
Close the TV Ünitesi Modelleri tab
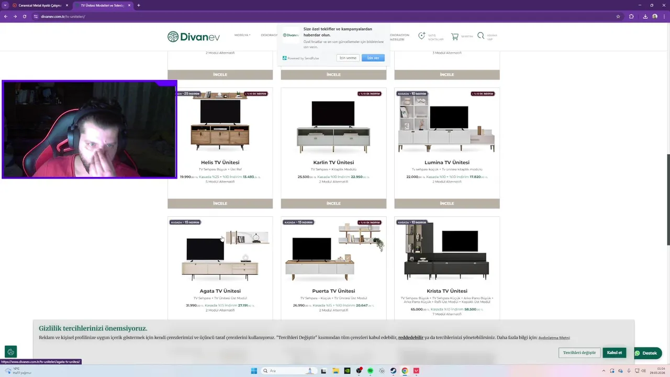coord(129,5)
